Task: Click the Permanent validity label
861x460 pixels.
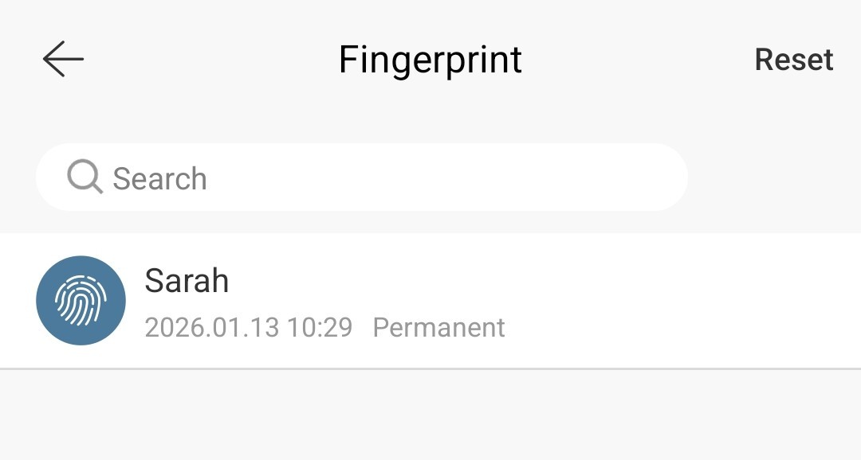Action: pos(438,328)
